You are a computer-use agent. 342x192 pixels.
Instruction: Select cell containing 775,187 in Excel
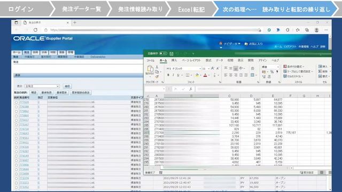291,133
